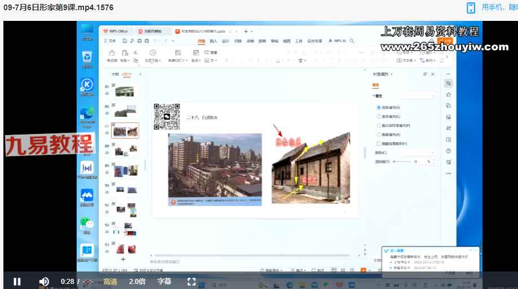
Task: Click the reset slide button
Action: [x=211, y=52]
